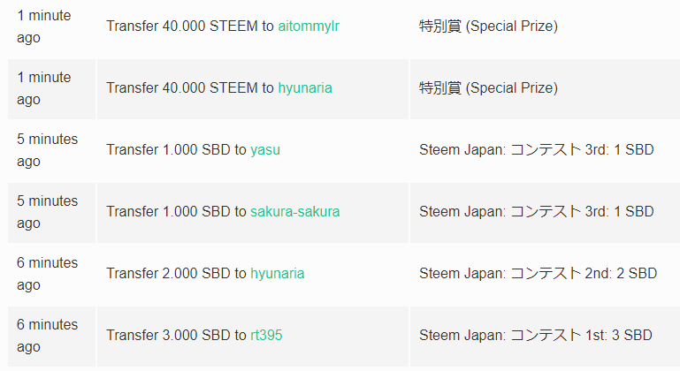Screen dimensions: 680x371
Task: Click the timestamp of the aitommylr transfer
Action: click(44, 26)
